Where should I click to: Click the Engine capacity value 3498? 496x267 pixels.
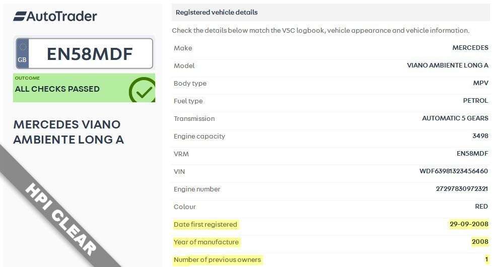pos(480,136)
